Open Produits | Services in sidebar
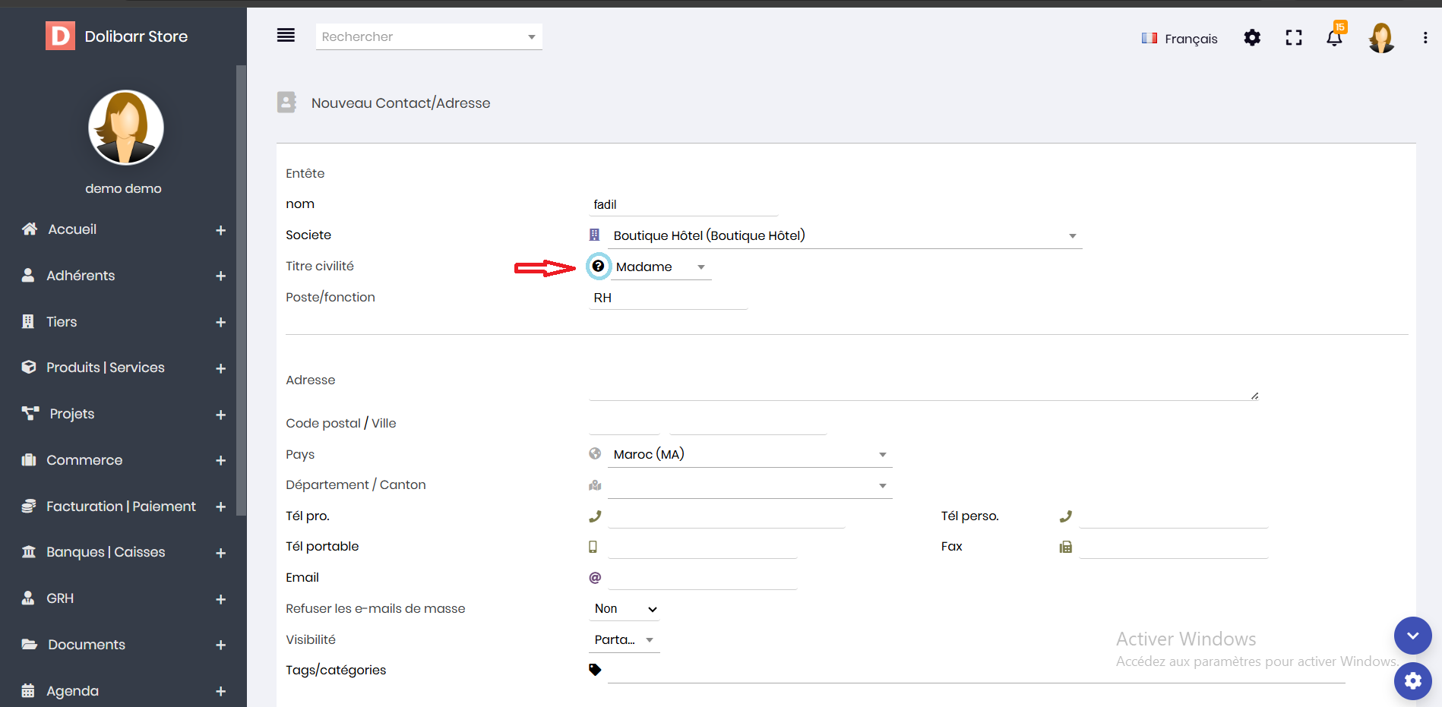The height and width of the screenshot is (707, 1442). 106,368
